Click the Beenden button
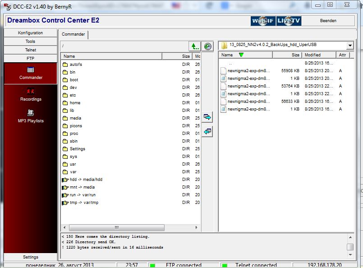Screen dimensions: 363x268 point(328,21)
